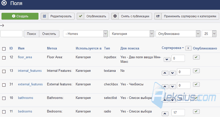This screenshot has height=117, width=220.
Task: Check the bedrooms row checkbox
Action: pos(4,112)
